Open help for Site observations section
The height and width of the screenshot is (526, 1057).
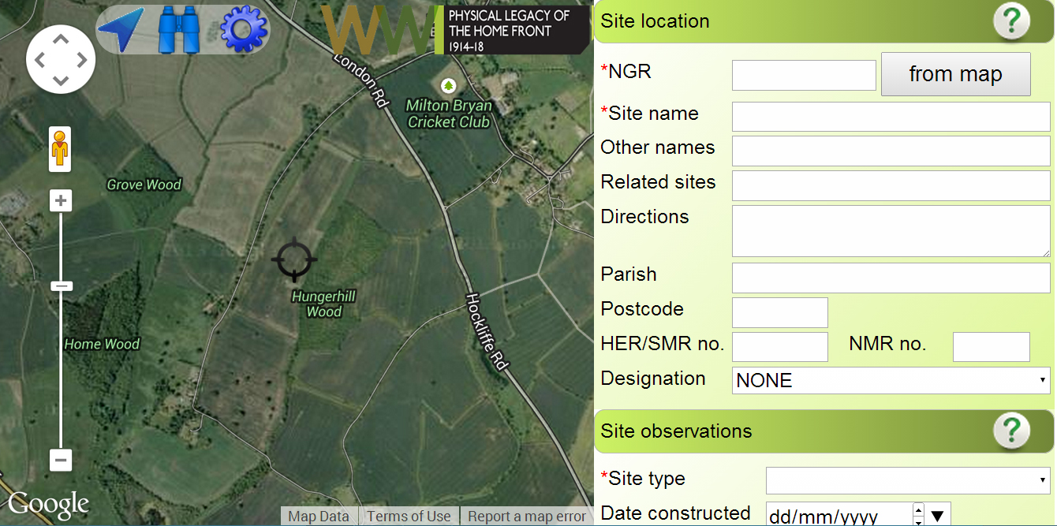(x=1011, y=431)
